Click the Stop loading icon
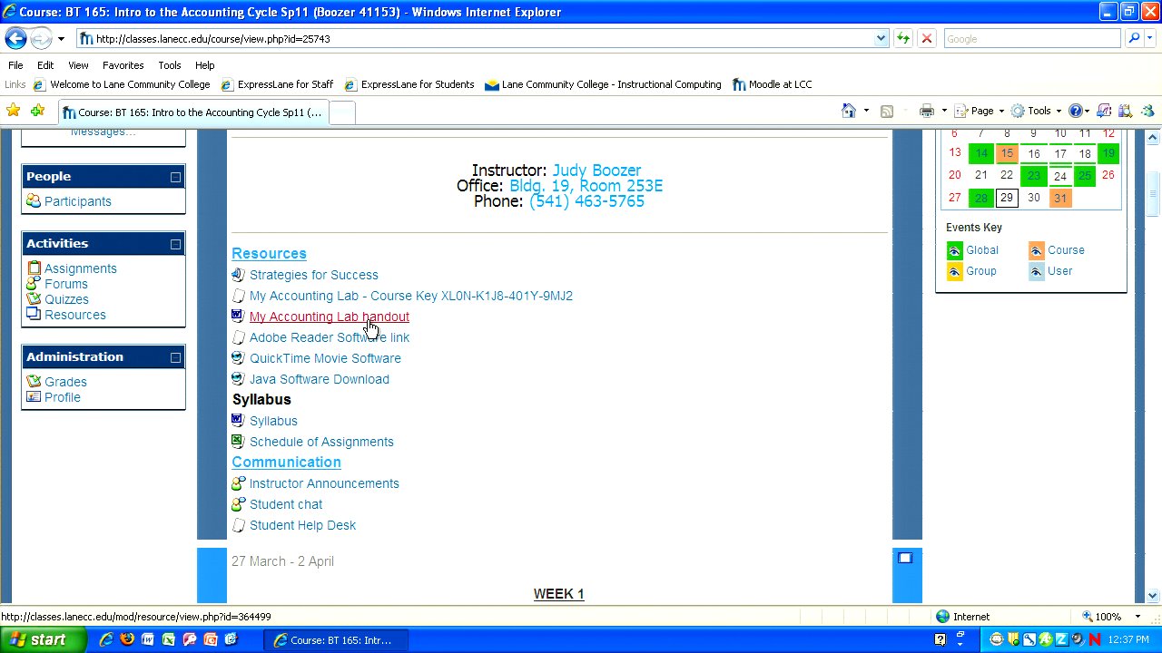 click(x=926, y=38)
